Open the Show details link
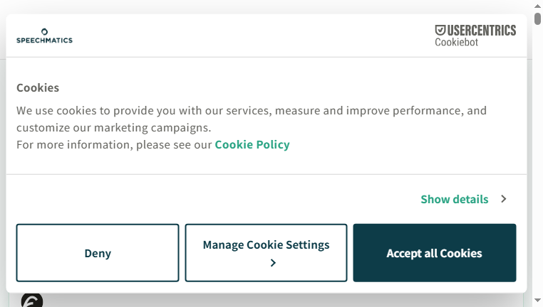The image size is (543, 307). click(455, 199)
